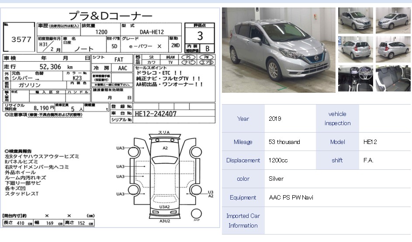Image resolution: width=412 pixels, height=242 pixels.
Task: Click the circled PW equipment mark
Action: coord(206,57)
